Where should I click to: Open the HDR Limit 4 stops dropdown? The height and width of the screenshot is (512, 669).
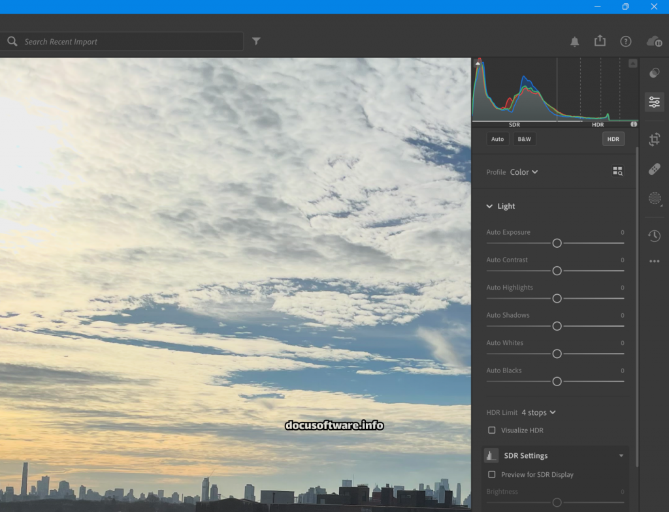pyautogui.click(x=538, y=412)
